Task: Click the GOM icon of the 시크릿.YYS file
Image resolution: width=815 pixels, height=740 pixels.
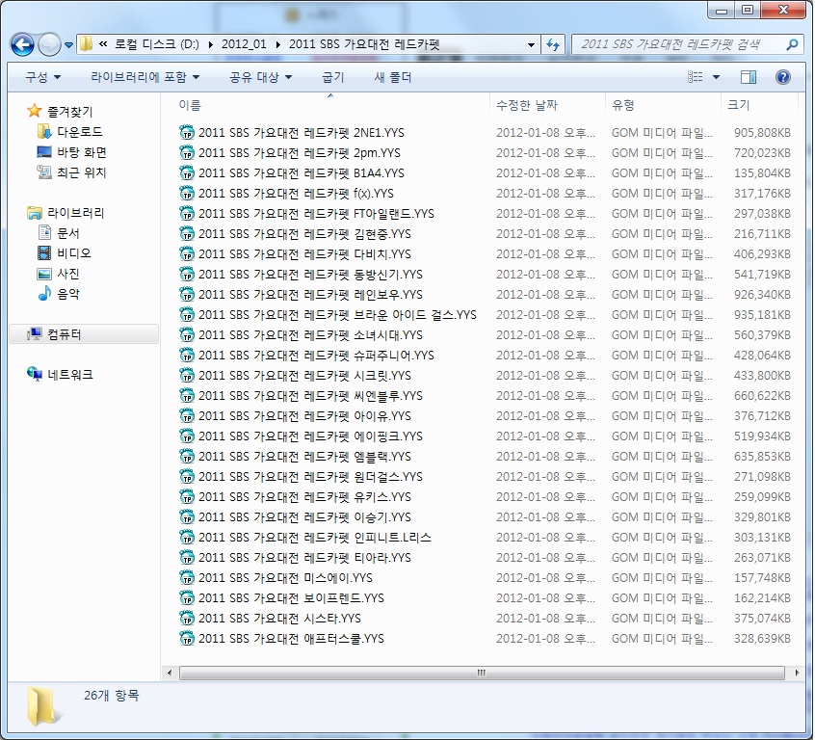Action: point(187,376)
